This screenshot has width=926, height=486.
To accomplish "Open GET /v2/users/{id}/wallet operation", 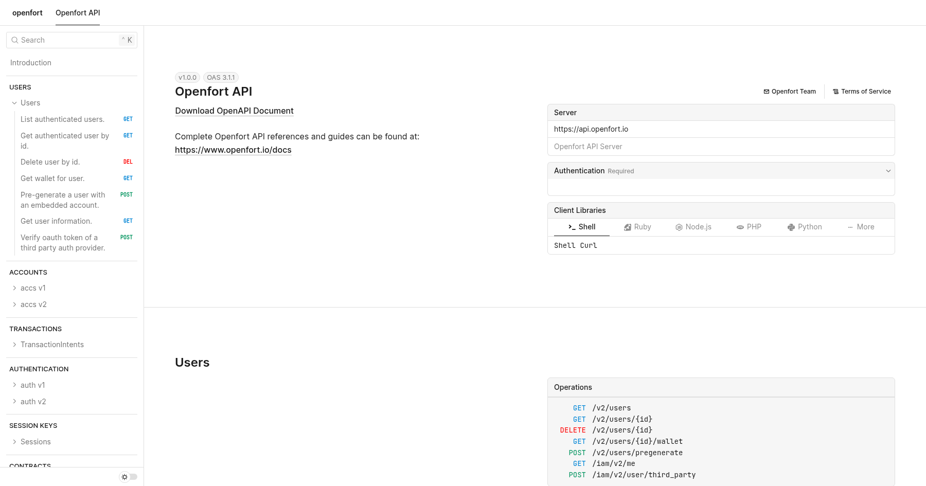I will click(x=628, y=441).
